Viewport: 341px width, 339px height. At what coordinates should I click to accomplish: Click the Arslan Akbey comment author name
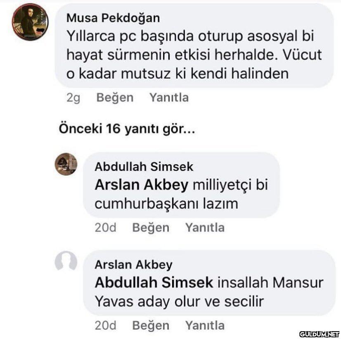133,265
